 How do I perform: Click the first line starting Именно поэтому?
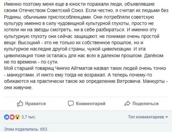79,4
